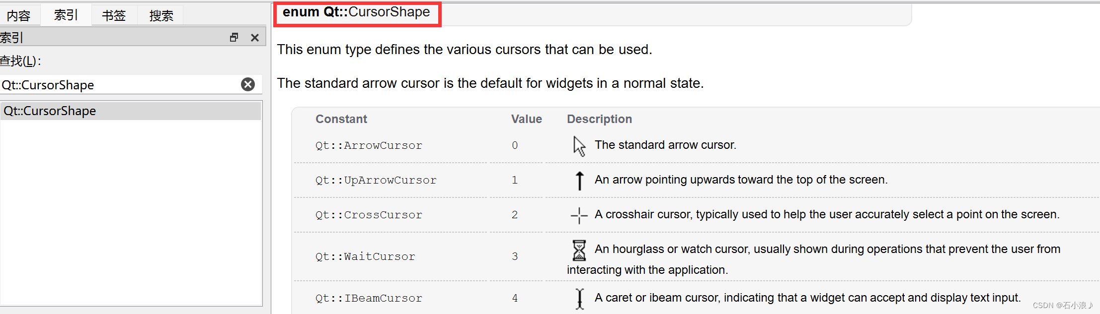Open the 书签 tab
The image size is (1100, 314).
pos(114,16)
